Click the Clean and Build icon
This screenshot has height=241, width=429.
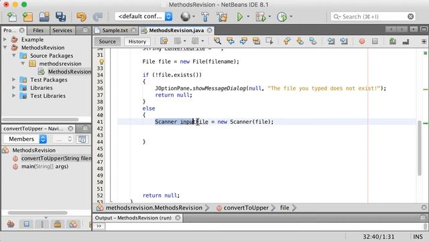click(222, 17)
